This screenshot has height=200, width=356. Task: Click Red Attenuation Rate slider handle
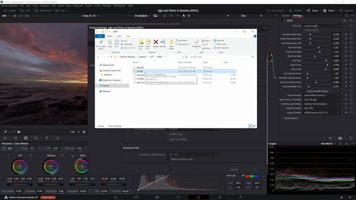pyautogui.click(x=310, y=34)
